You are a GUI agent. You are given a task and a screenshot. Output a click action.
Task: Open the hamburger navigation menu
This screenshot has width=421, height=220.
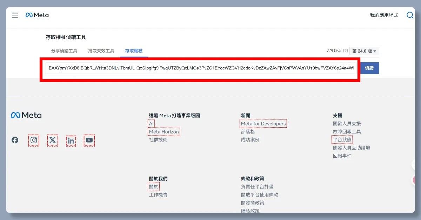click(15, 15)
